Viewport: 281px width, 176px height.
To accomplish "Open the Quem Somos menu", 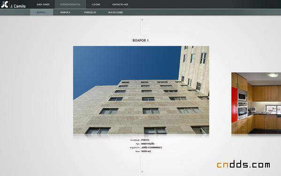I will click(x=43, y=5).
